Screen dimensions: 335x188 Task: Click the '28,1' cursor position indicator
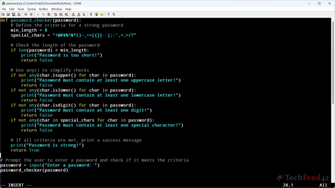coord(288,185)
